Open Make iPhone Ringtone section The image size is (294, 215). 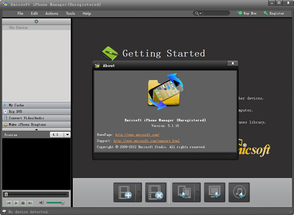pos(36,124)
